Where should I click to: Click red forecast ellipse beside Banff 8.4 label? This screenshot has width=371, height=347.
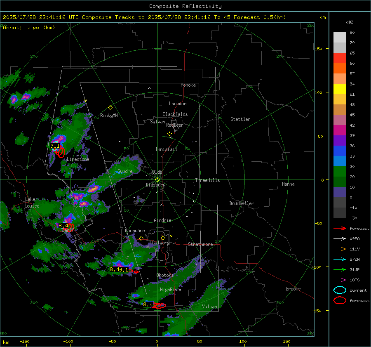[x=71, y=227]
